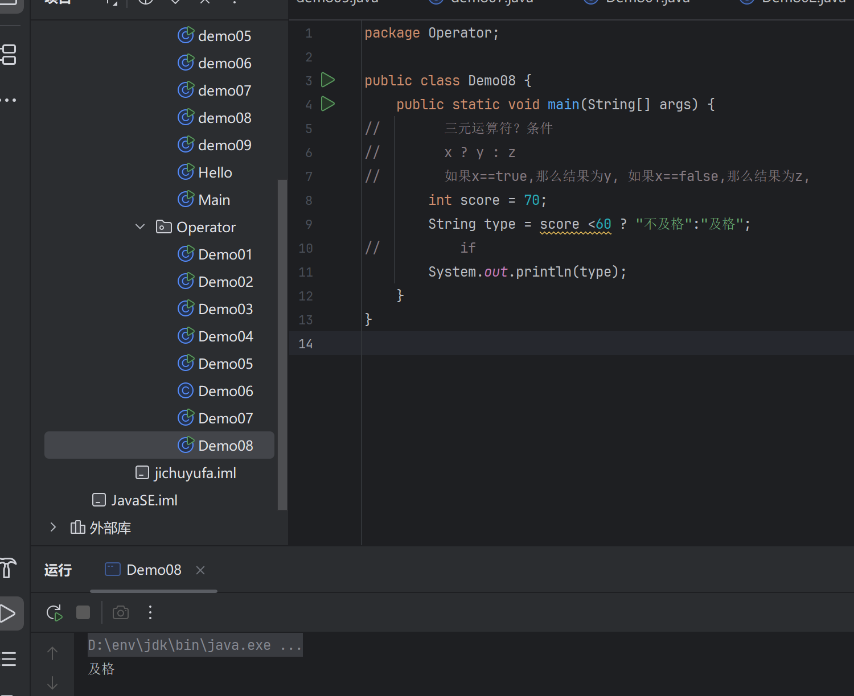
Task: Place cursor on empty line 14
Action: tap(607, 343)
